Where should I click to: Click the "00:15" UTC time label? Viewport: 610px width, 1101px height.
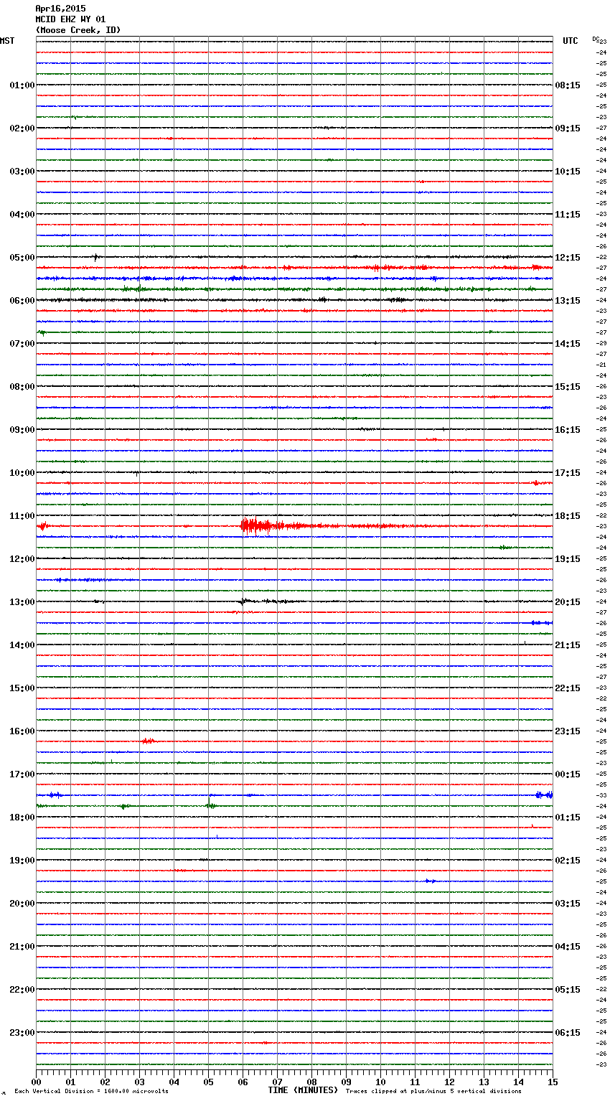pos(568,774)
